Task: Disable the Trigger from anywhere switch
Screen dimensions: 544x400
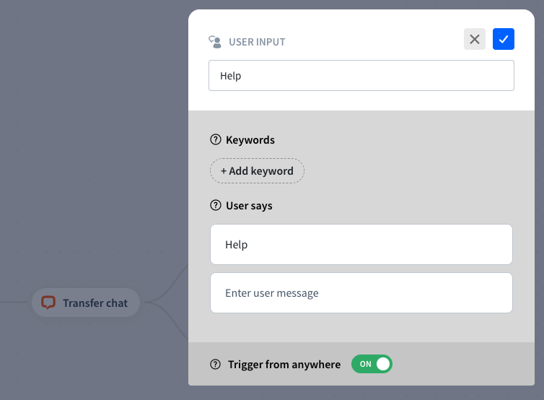Action: click(x=372, y=364)
